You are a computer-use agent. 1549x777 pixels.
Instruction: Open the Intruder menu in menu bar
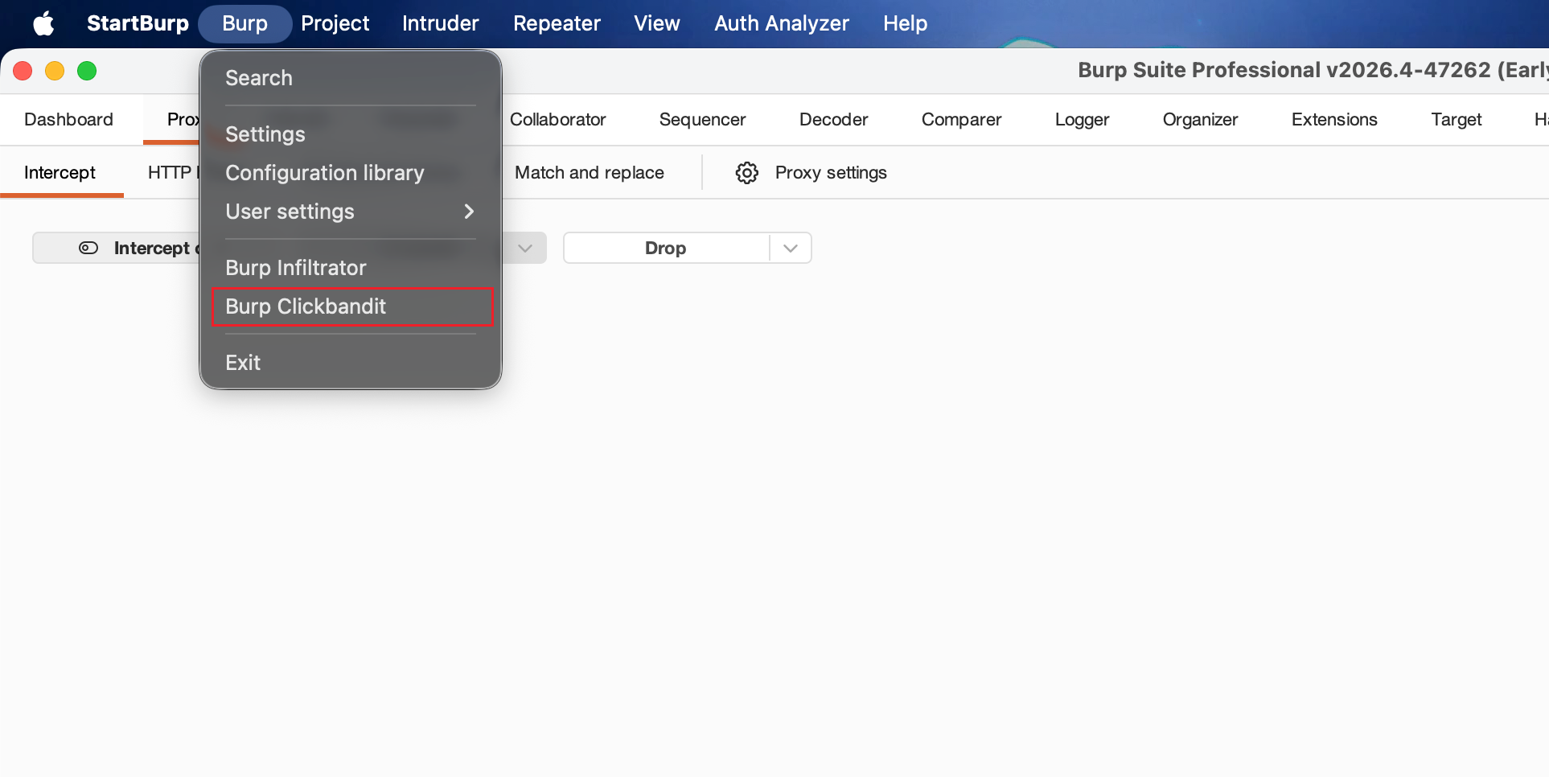tap(441, 23)
